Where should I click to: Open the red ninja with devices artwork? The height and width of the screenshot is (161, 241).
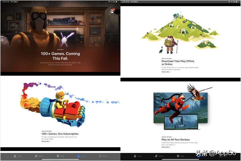pos(182,107)
